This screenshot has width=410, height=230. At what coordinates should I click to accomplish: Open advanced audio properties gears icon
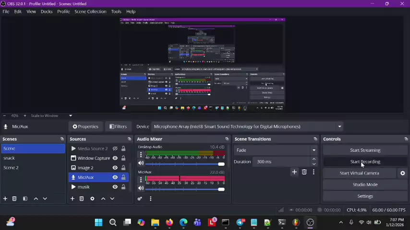tap(140, 198)
